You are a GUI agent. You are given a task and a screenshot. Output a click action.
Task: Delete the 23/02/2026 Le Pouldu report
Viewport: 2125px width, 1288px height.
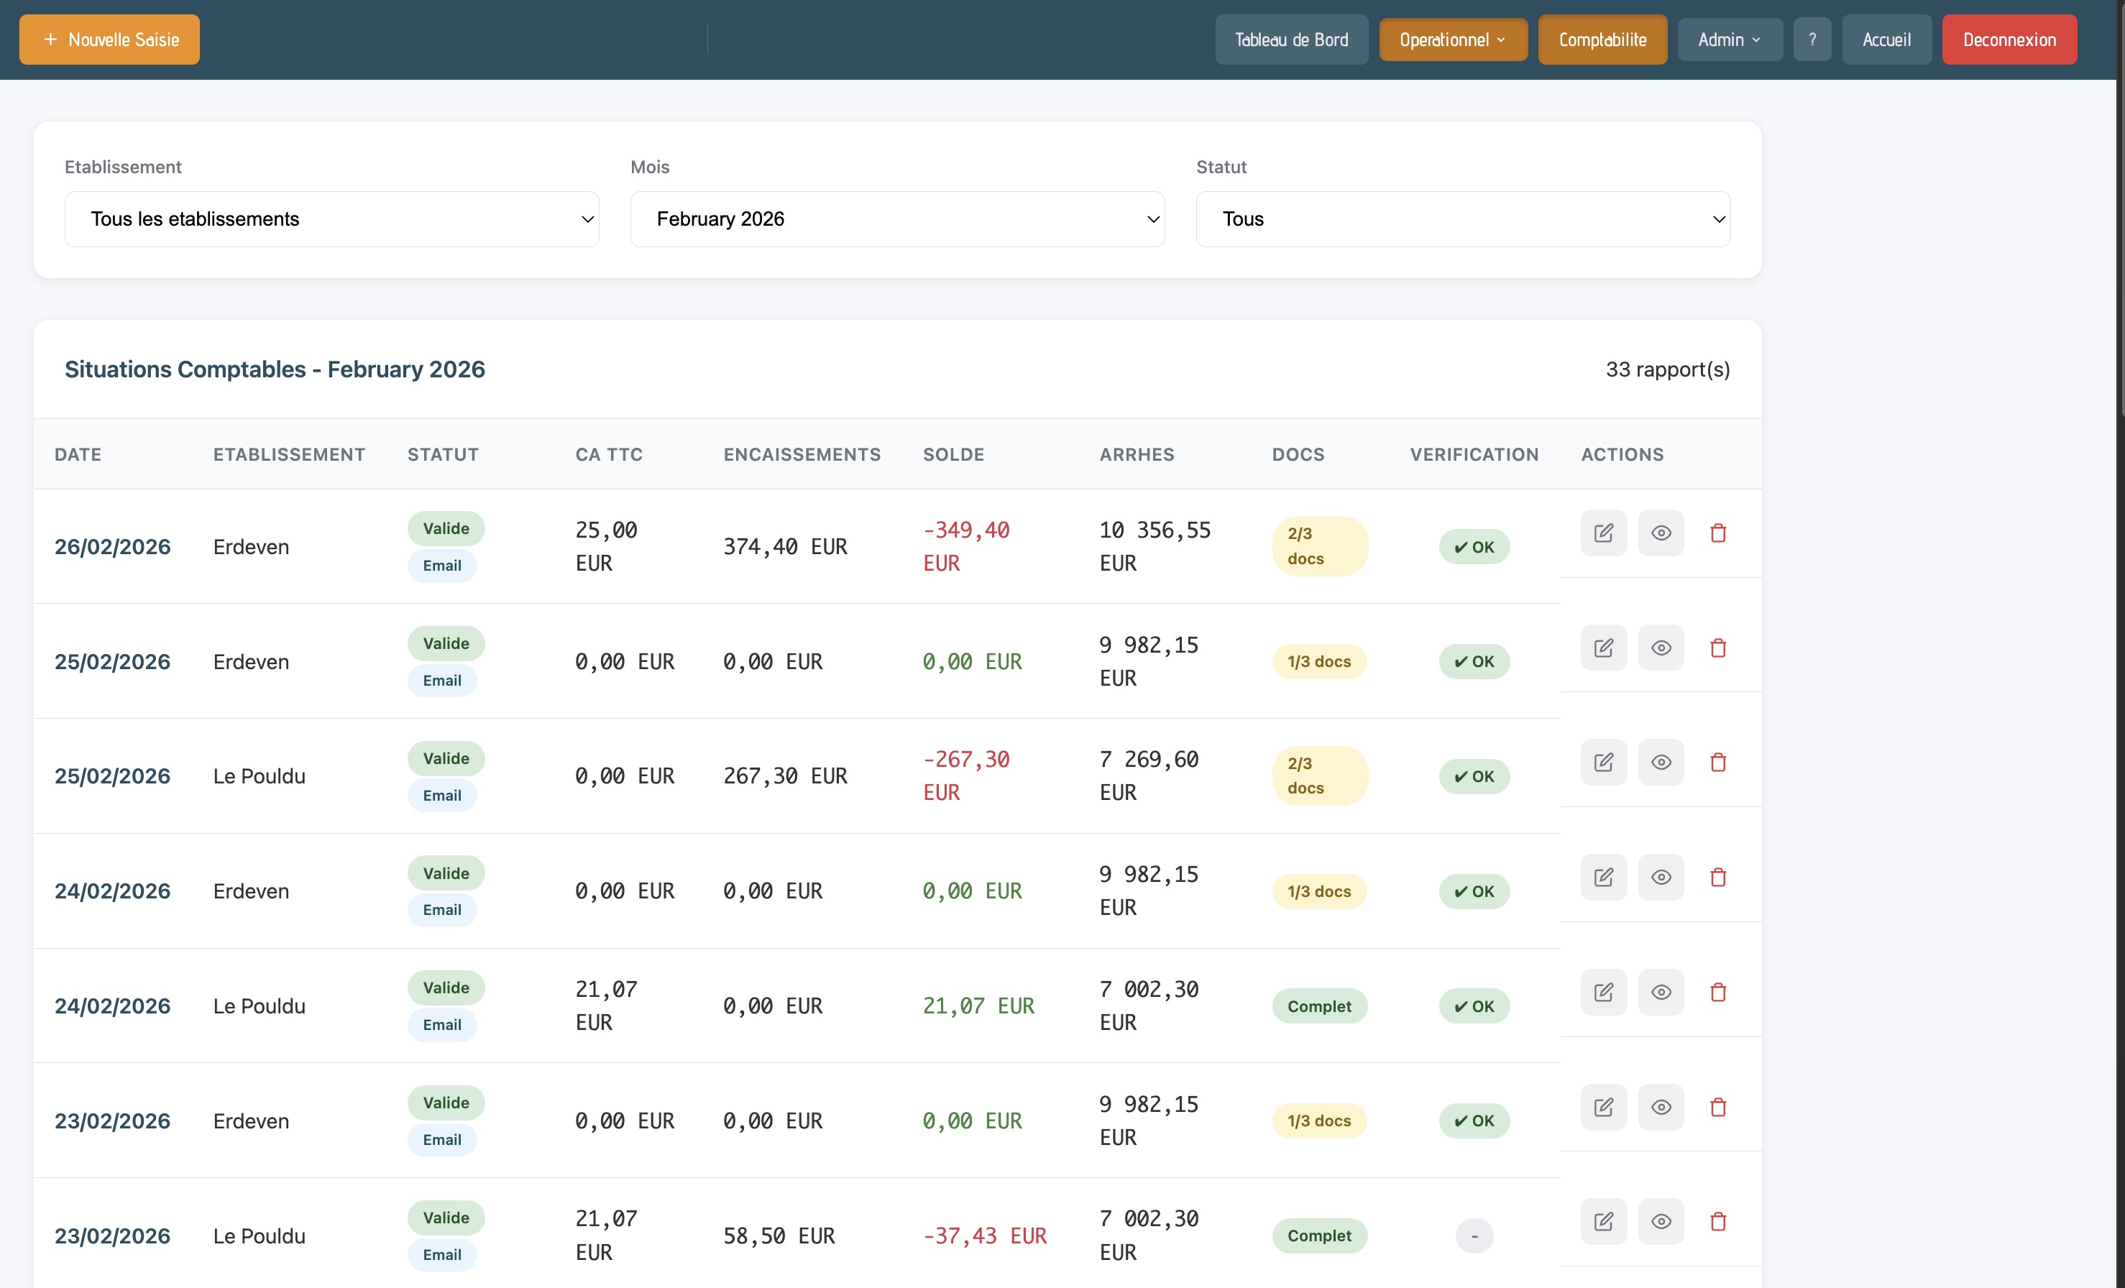point(1717,1222)
